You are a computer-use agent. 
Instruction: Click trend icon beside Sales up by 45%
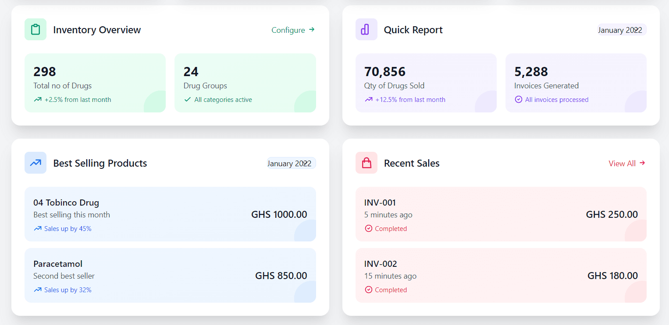[x=38, y=229]
